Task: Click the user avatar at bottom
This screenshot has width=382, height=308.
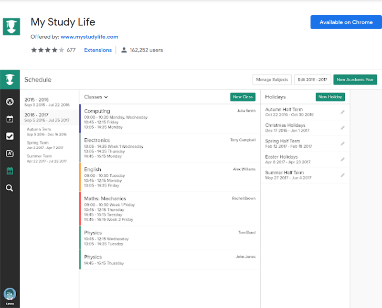Action: pos(10,294)
